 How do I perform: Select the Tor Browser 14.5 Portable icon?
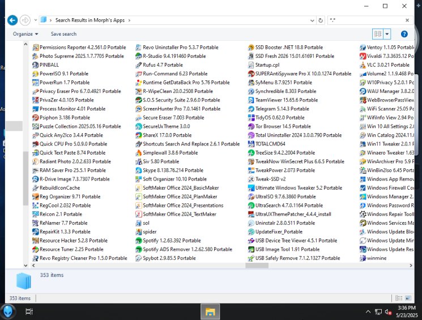coord(251,126)
